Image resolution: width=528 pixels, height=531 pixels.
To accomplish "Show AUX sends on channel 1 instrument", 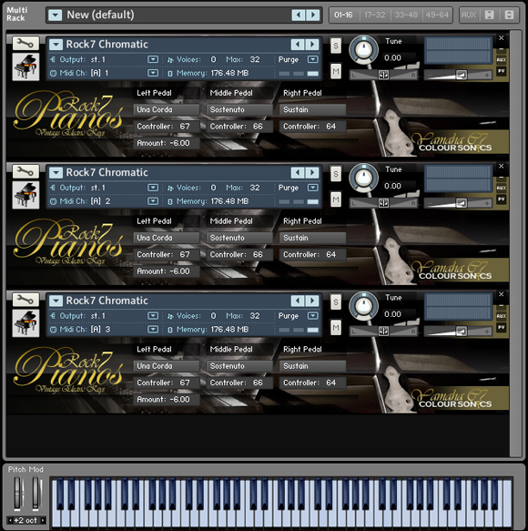I will coord(502,59).
